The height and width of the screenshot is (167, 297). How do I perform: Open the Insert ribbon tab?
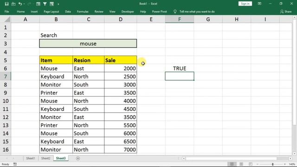[x=34, y=12]
